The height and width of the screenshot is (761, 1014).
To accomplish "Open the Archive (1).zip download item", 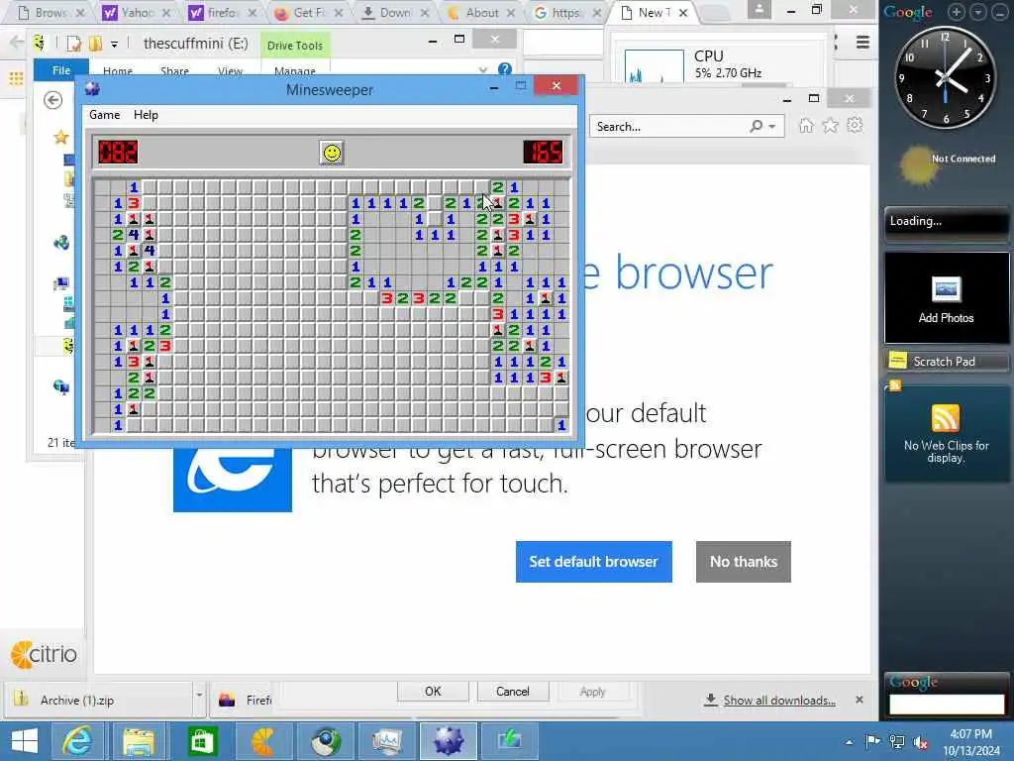I will coord(97,700).
